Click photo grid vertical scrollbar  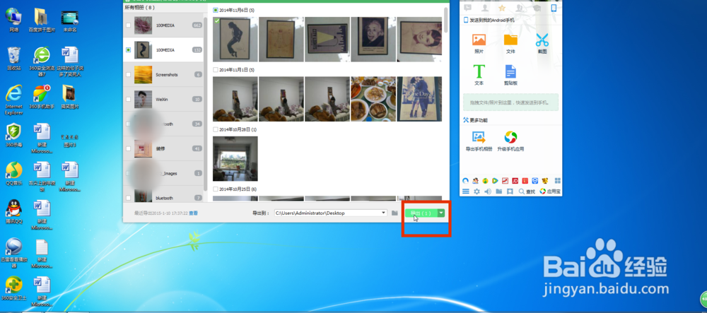point(446,20)
